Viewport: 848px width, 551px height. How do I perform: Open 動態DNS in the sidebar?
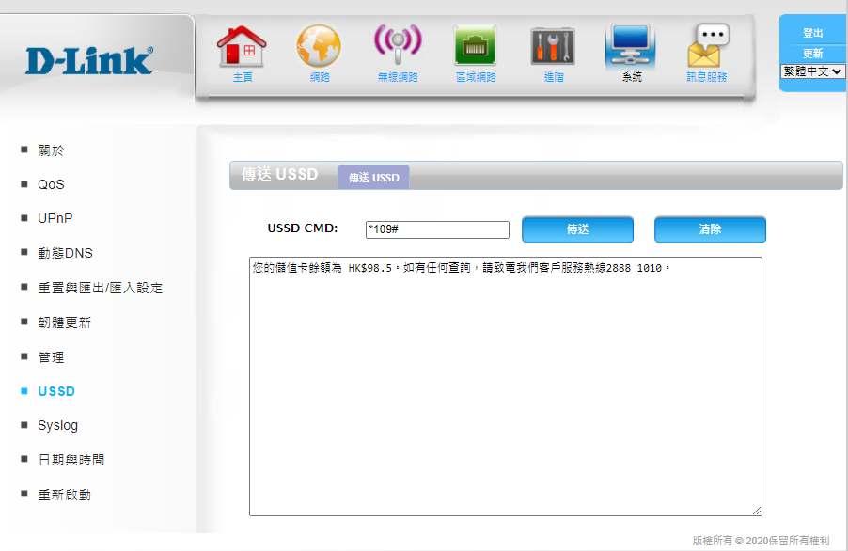click(66, 253)
